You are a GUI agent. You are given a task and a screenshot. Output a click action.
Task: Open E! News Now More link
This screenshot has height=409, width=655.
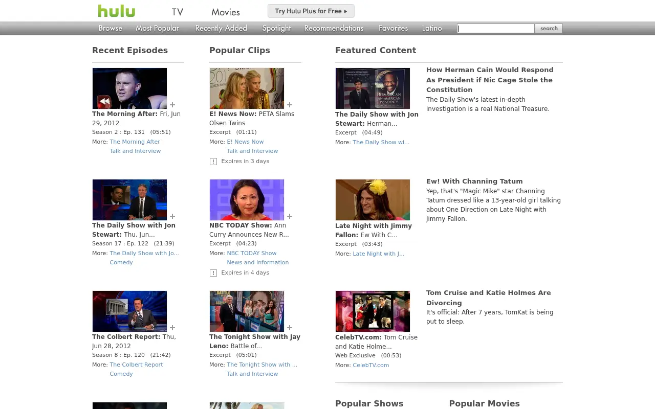245,142
